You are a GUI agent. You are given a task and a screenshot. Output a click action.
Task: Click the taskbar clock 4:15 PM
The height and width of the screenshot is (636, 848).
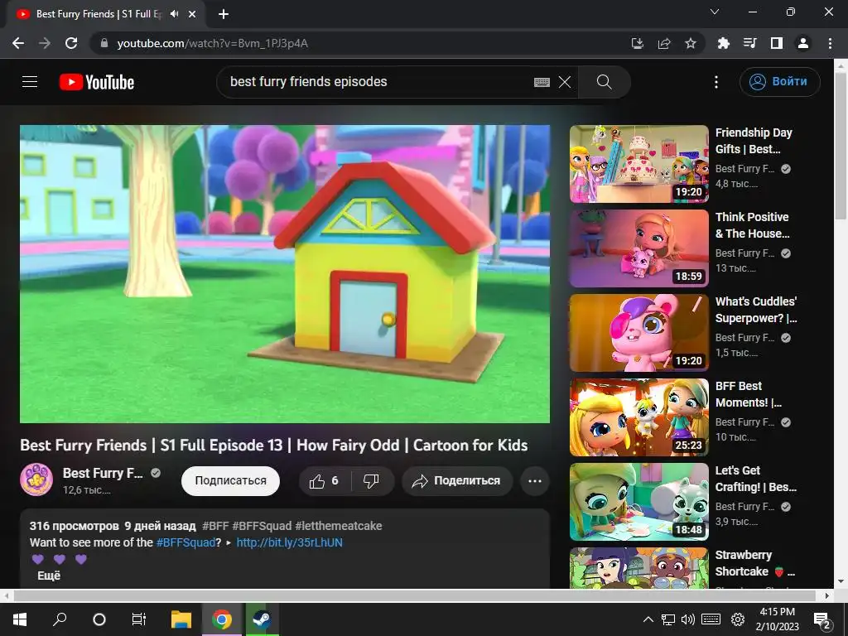777,619
